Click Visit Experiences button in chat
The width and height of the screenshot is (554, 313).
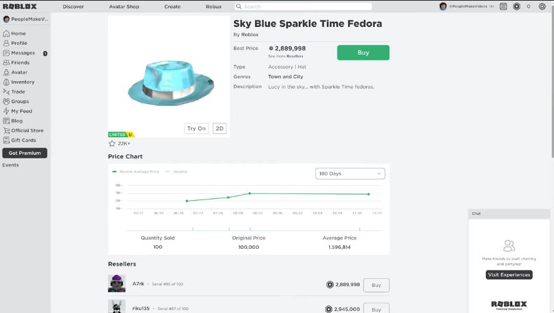click(x=509, y=275)
